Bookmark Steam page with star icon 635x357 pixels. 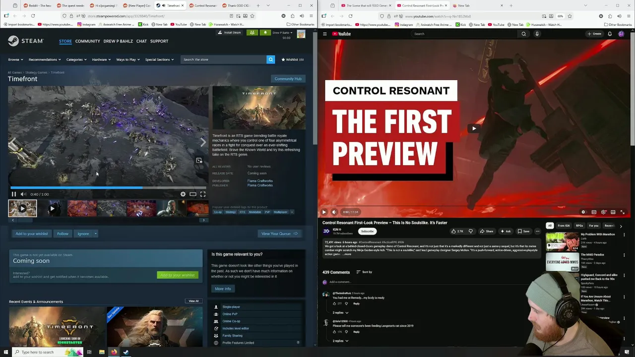[252, 16]
